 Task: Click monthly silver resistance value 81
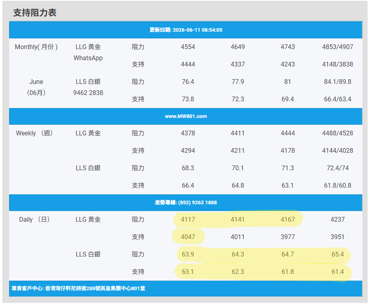click(288, 82)
